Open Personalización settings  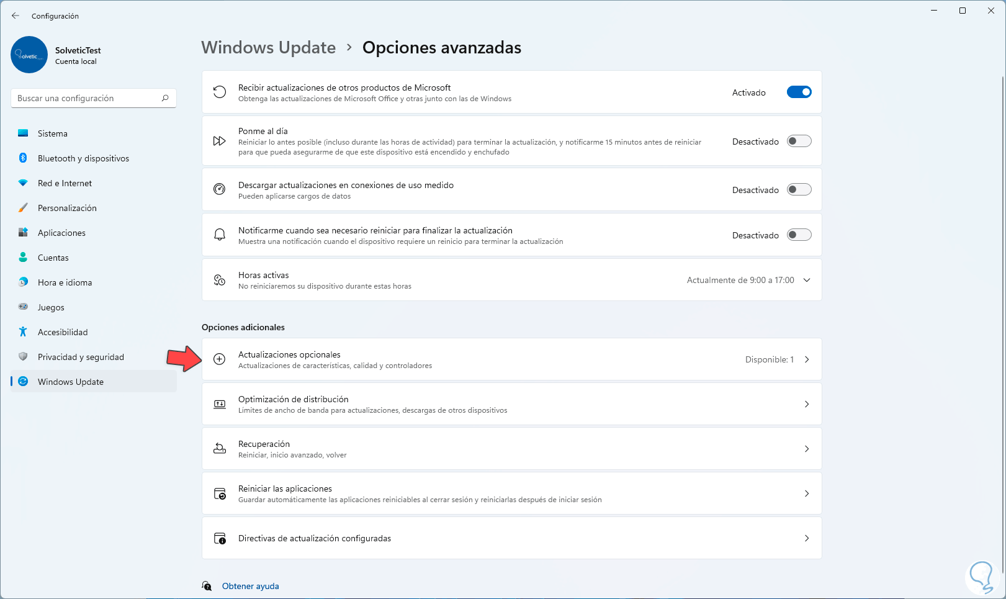pos(94,208)
